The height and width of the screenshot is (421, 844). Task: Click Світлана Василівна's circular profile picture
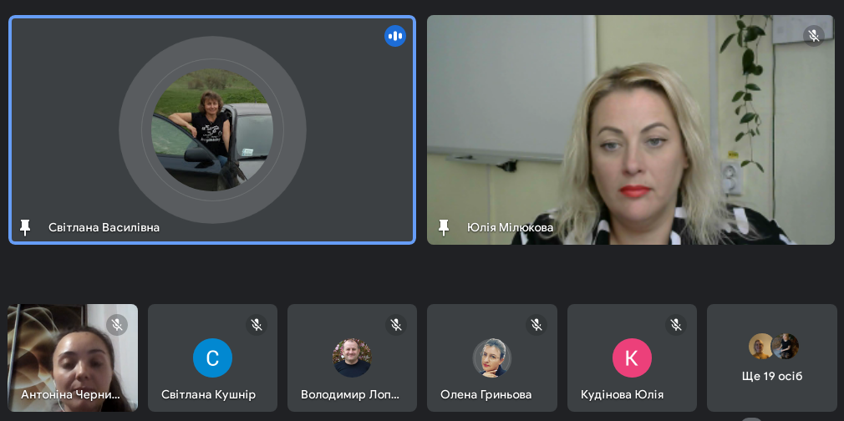coord(212,129)
